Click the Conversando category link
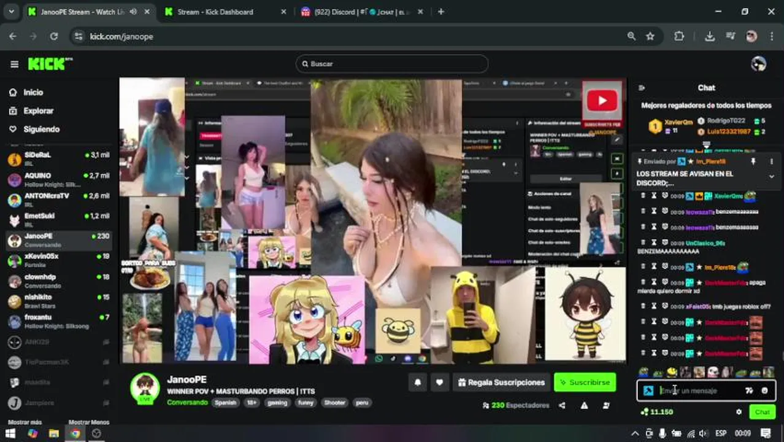 pos(187,403)
